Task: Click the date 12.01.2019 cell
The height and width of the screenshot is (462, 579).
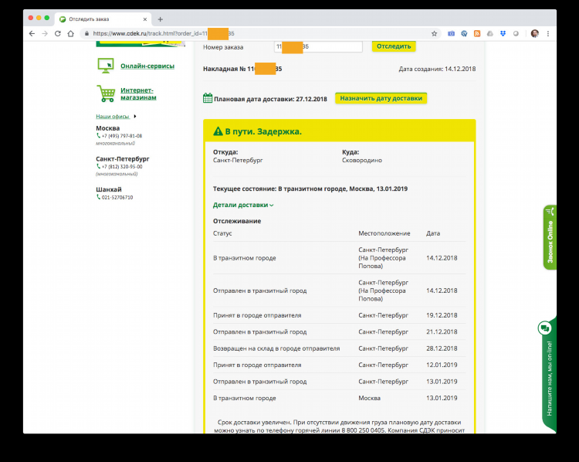Action: click(x=442, y=365)
